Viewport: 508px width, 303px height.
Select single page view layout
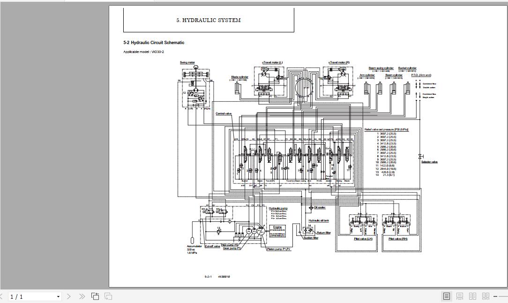click(447, 296)
